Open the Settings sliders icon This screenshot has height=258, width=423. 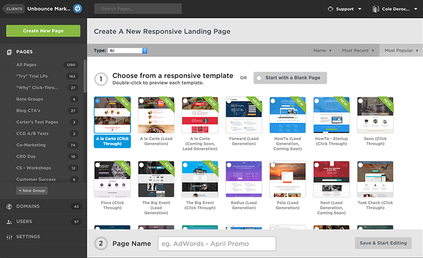pyautogui.click(x=10, y=237)
